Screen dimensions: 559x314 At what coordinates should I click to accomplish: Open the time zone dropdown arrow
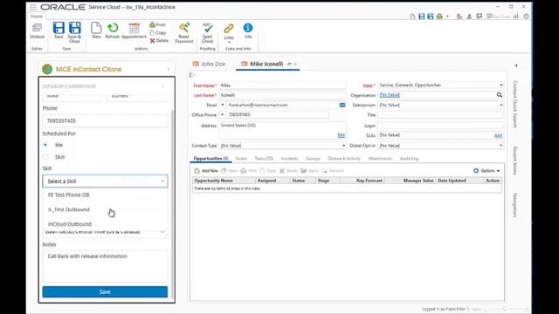[x=162, y=232]
